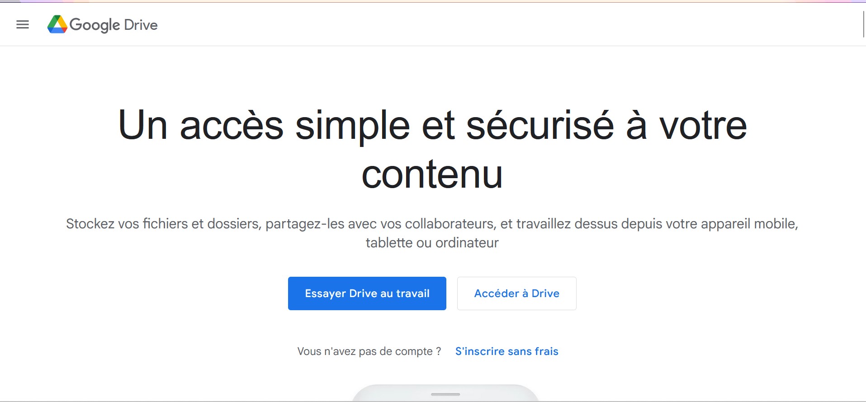Follow the "S'inscrire sans frais" link

coord(507,351)
